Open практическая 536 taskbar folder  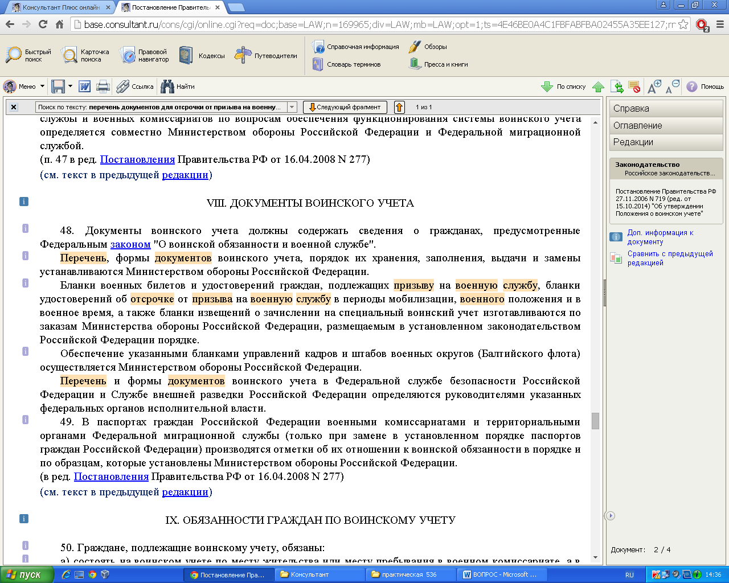tap(410, 574)
